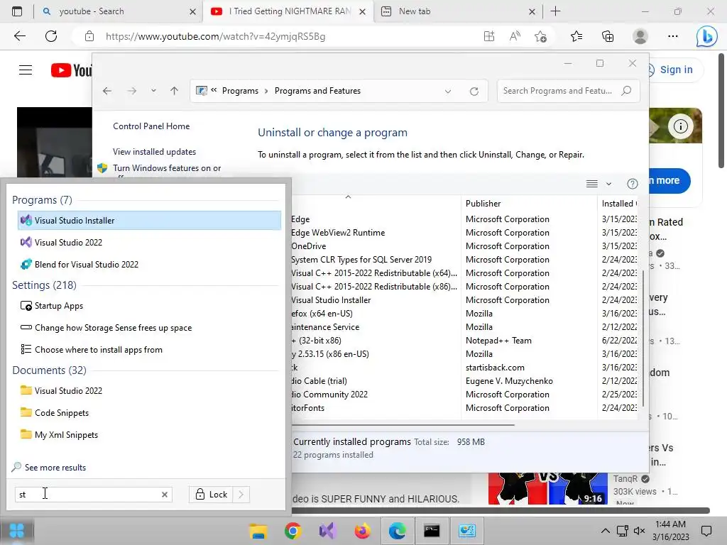Open My Xml Snippets folder
The image size is (727, 545).
pyautogui.click(x=149, y=435)
